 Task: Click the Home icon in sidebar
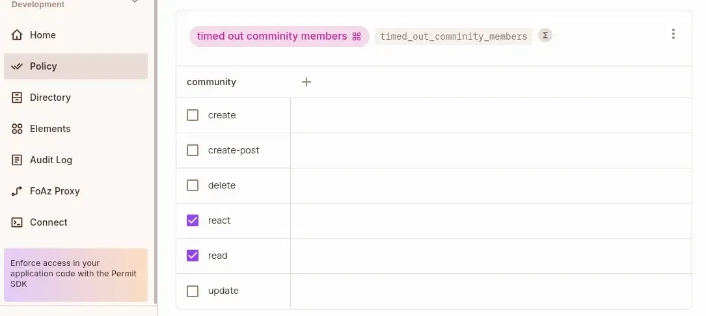tap(17, 35)
